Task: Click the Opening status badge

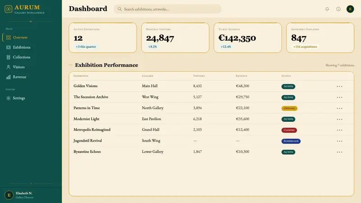Action: (x=289, y=108)
